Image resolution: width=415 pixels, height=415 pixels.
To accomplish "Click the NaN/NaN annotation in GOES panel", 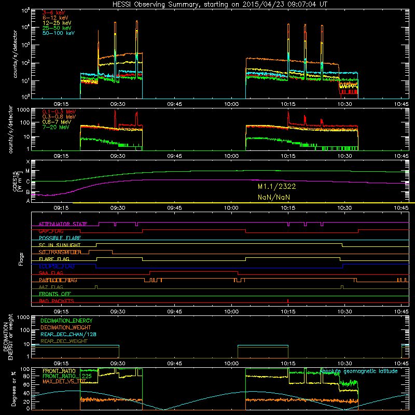I will (274, 198).
